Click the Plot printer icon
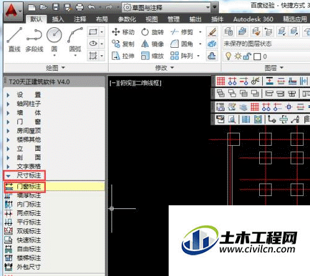 tap(79, 7)
